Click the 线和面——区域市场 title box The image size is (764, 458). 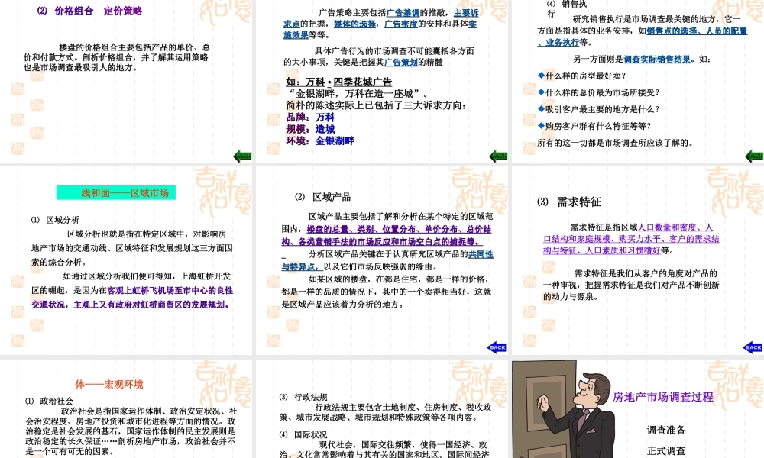coord(116,192)
